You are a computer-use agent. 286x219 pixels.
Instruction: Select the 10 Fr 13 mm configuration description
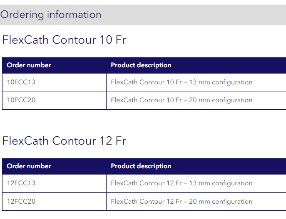click(182, 82)
